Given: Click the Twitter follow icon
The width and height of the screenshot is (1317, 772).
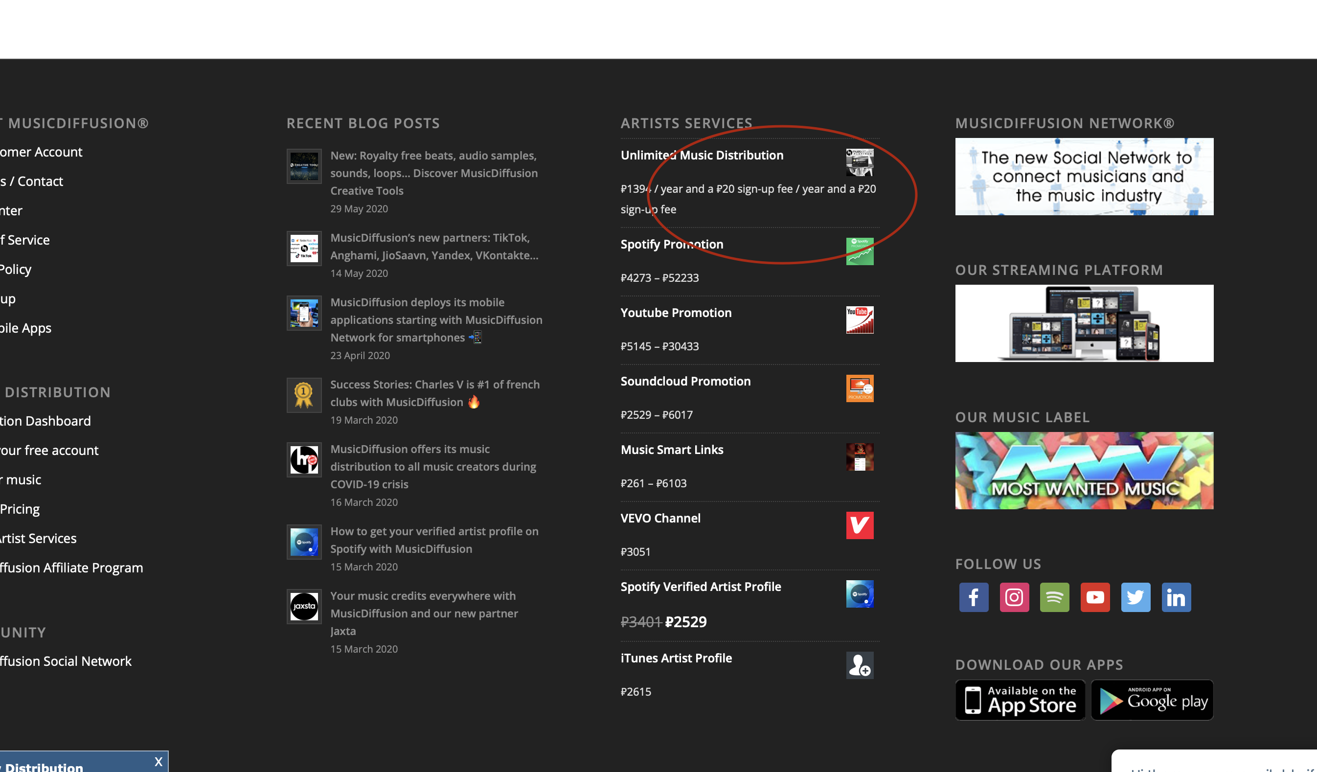Looking at the screenshot, I should tap(1135, 597).
